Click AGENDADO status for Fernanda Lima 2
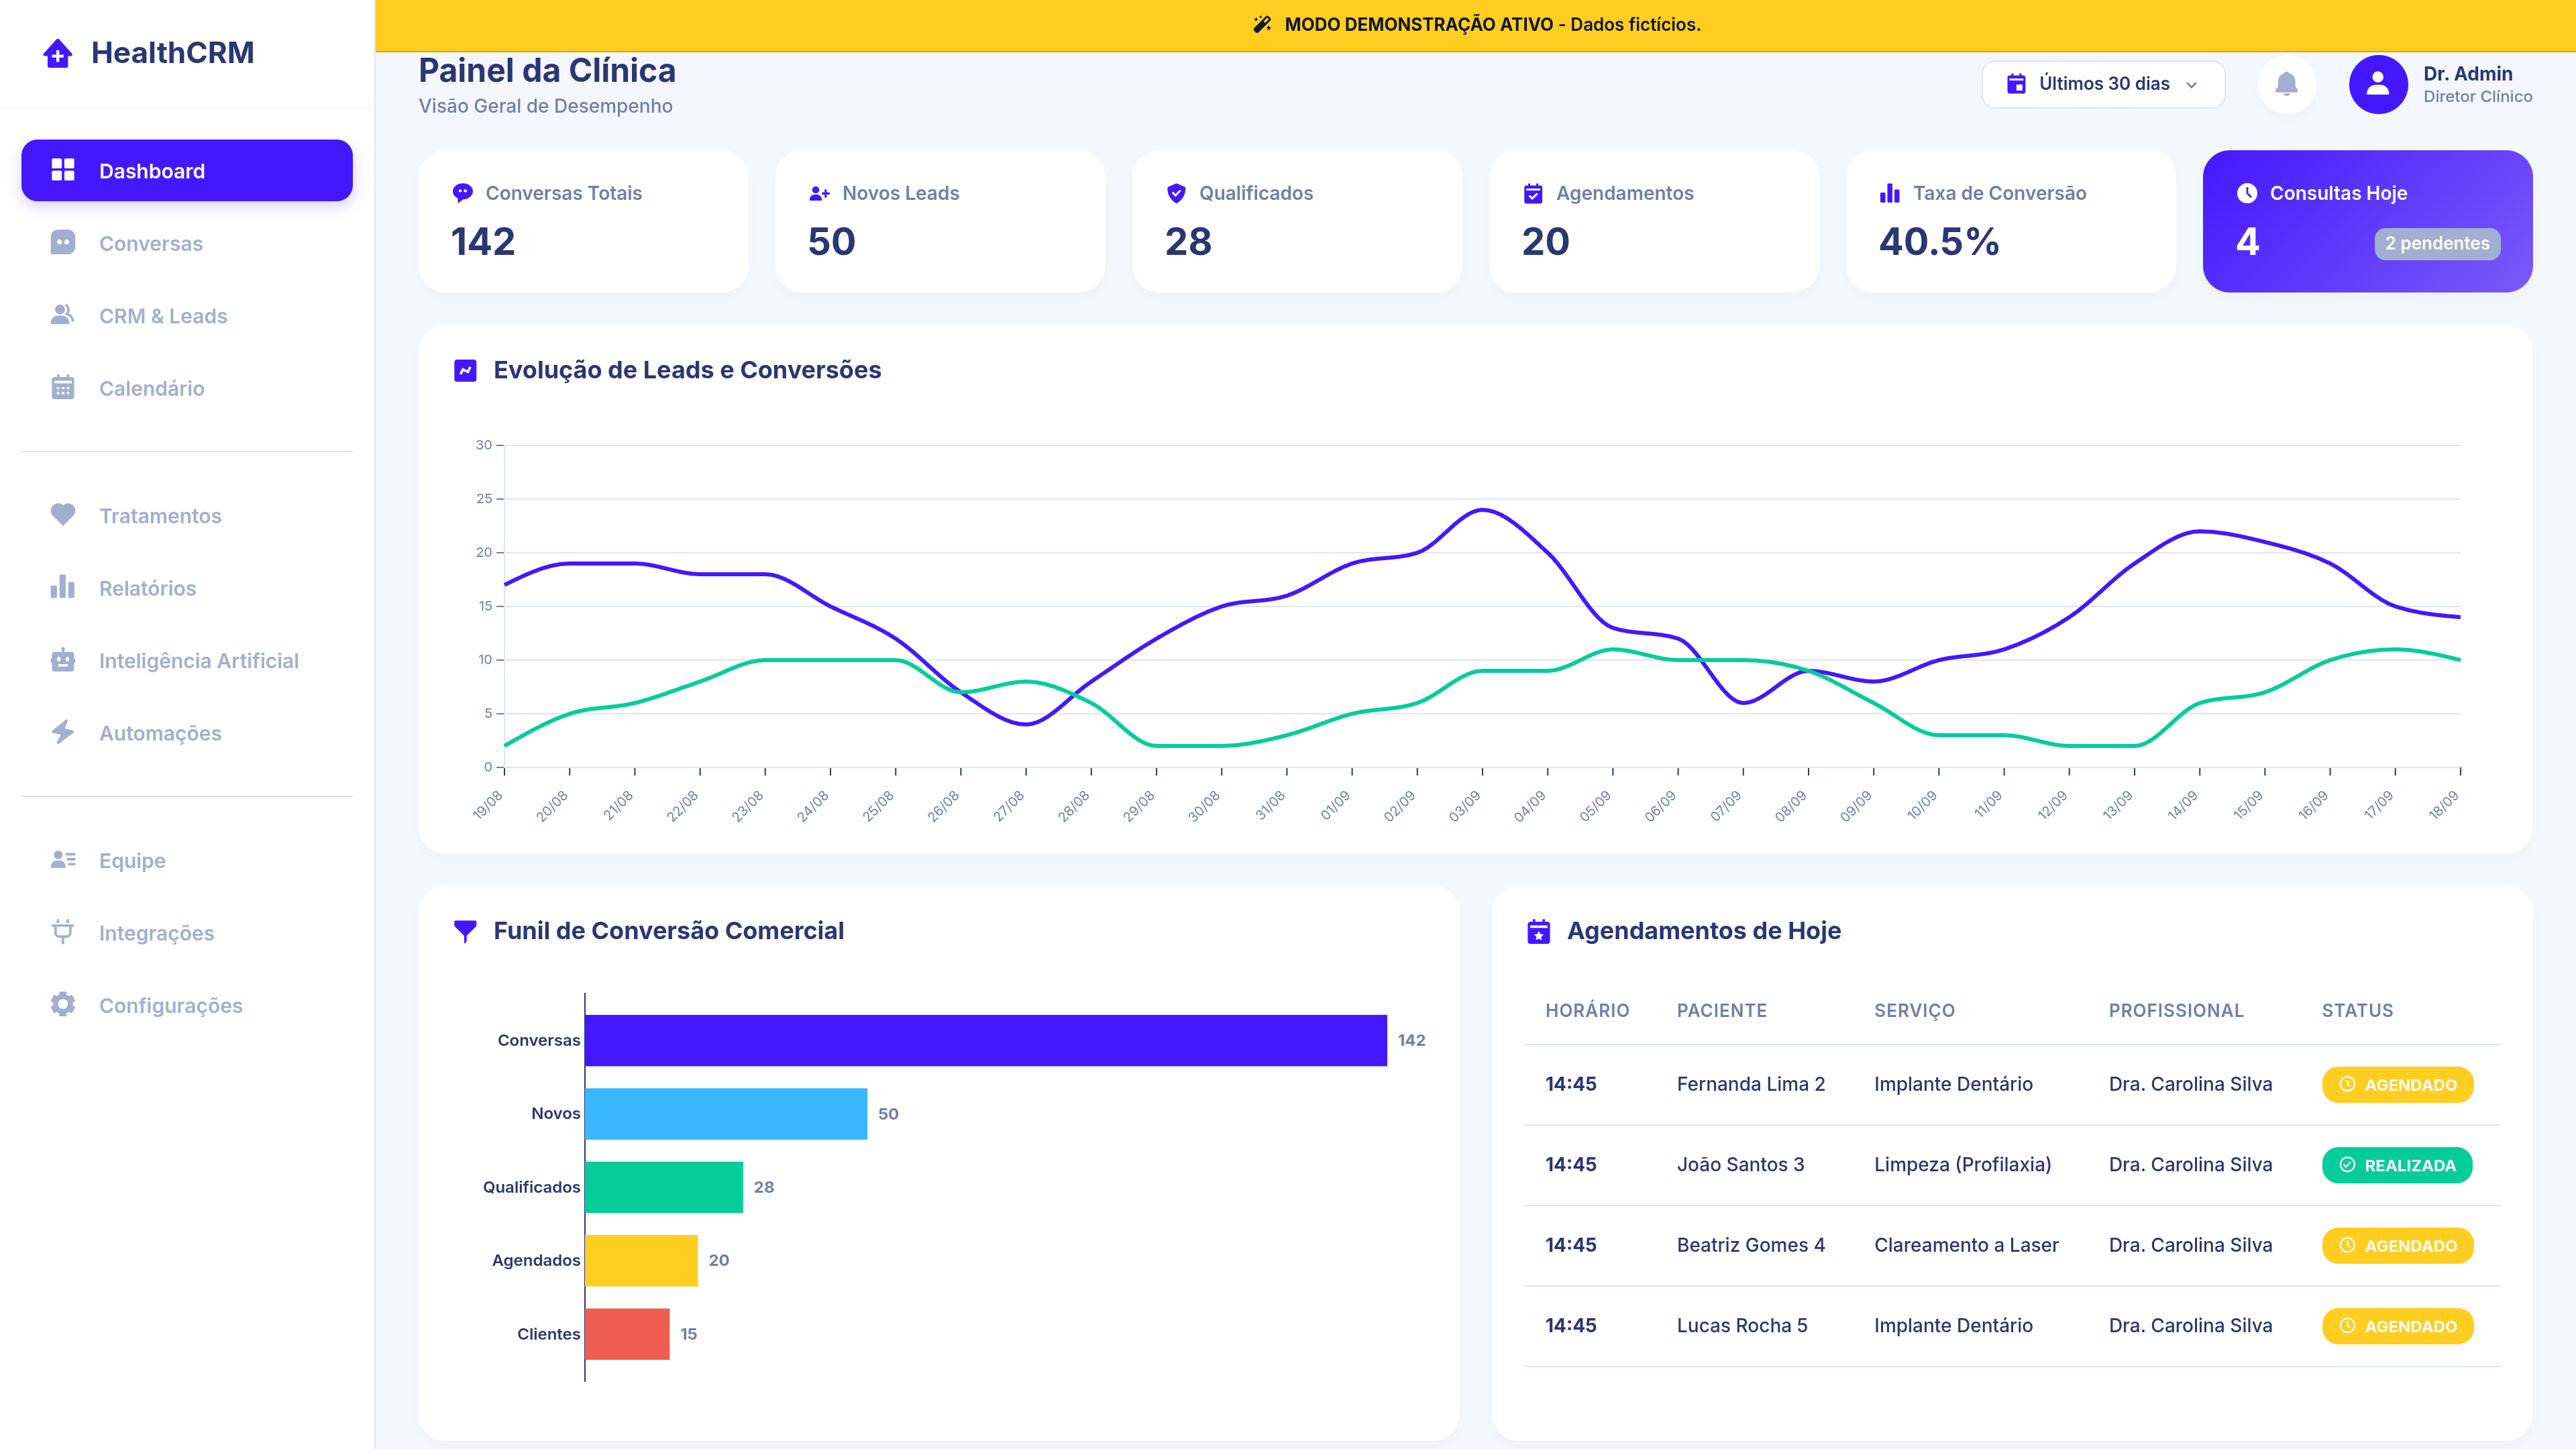The image size is (2576, 1449). 2397,1085
